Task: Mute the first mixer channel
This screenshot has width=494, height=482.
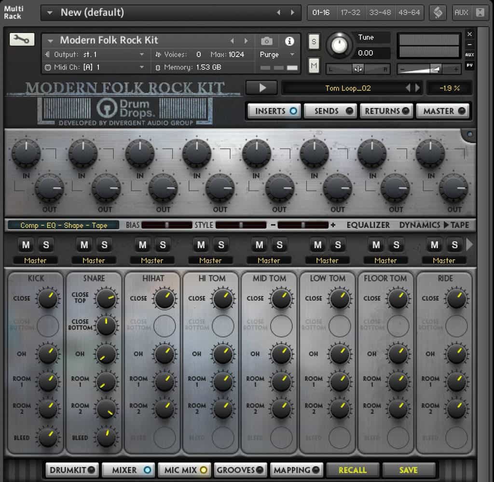Action: pyautogui.click(x=26, y=245)
